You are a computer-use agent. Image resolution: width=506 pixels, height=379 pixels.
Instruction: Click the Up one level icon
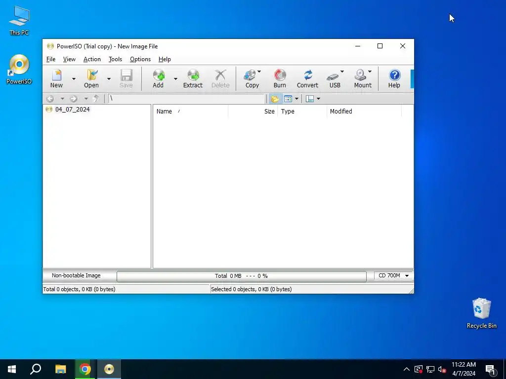(96, 99)
